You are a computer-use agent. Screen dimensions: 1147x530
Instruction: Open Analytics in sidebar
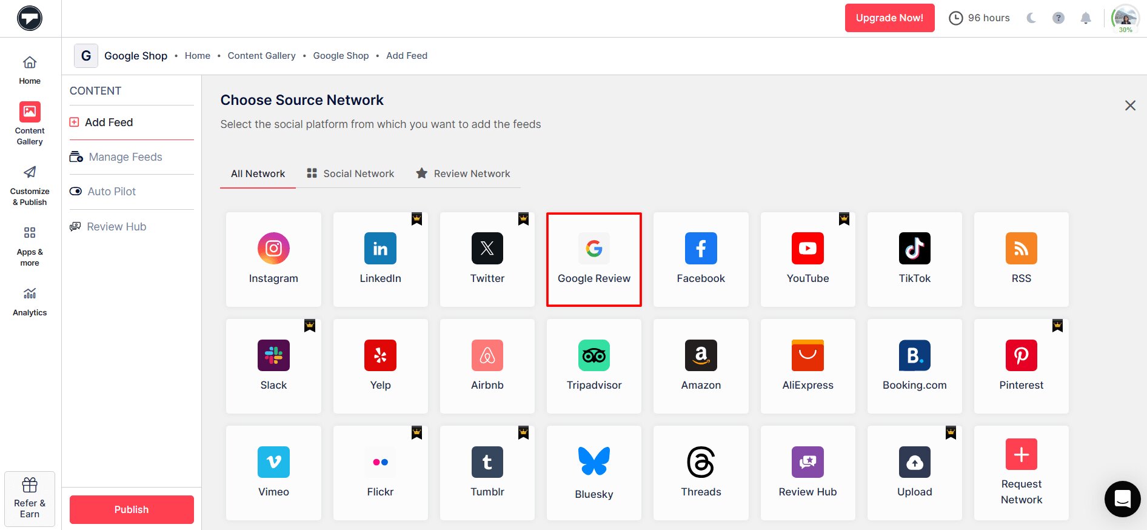click(30, 302)
